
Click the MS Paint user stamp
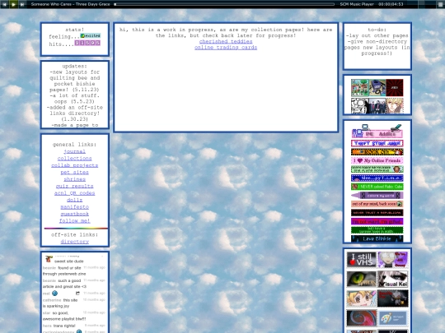(393, 317)
